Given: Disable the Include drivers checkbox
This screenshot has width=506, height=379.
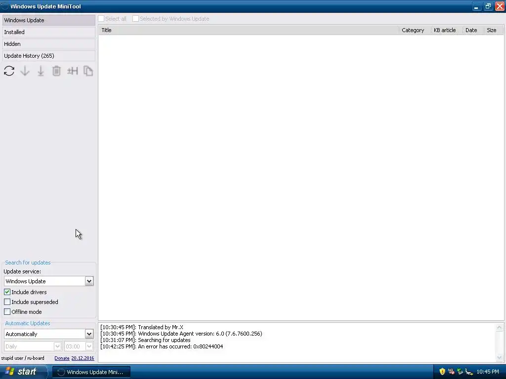Looking at the screenshot, I should click(7, 292).
